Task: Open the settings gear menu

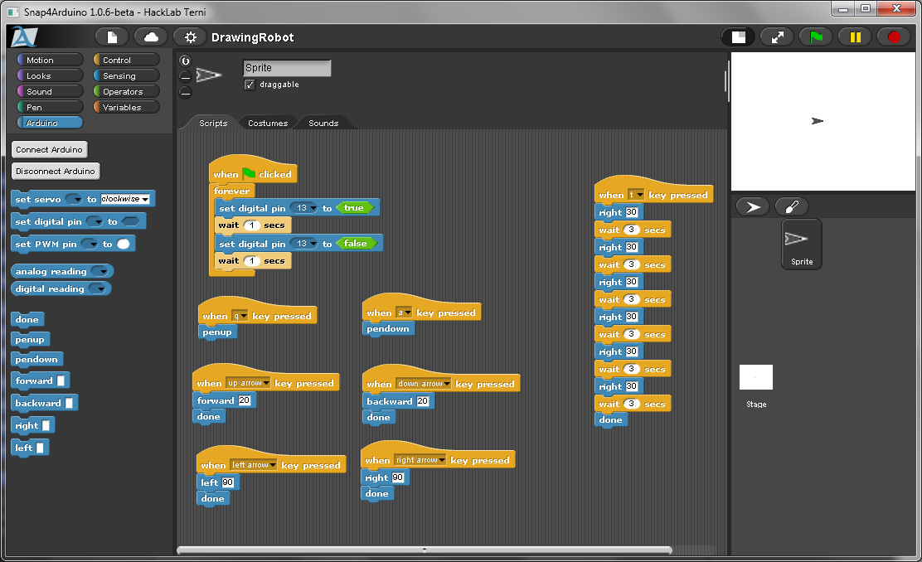Action: [191, 37]
